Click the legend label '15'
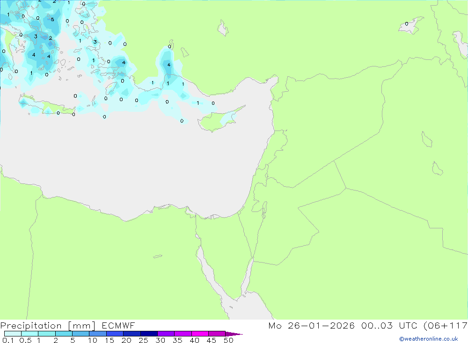This screenshot has height=343, width=468. (x=110, y=340)
